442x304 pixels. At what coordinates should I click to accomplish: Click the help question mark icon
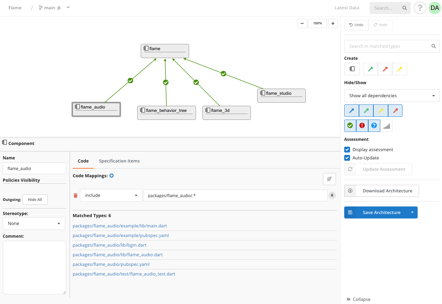(420, 8)
